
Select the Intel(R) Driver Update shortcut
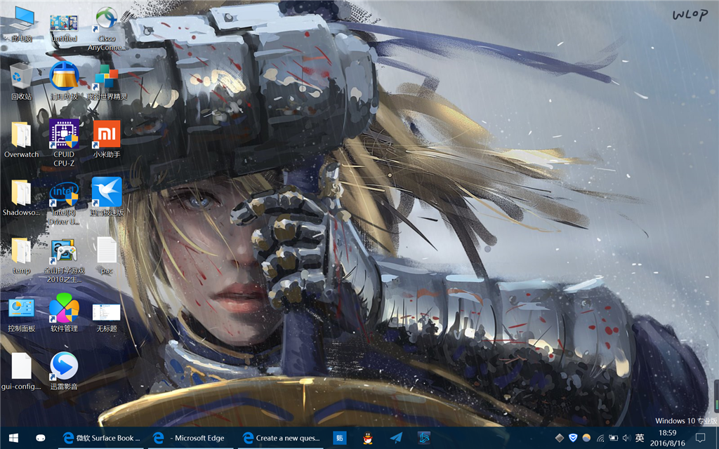coord(64,201)
